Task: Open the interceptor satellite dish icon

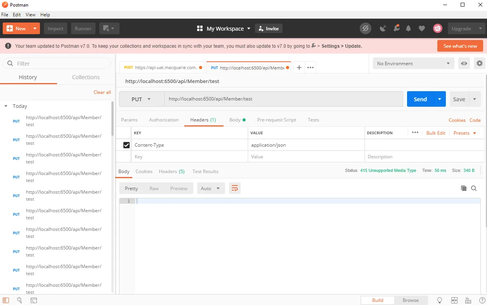Action: [x=383, y=28]
